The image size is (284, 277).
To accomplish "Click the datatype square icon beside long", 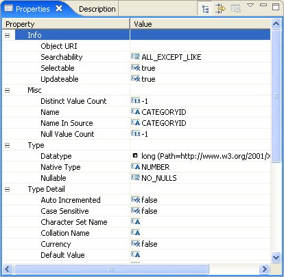I will [x=135, y=155].
